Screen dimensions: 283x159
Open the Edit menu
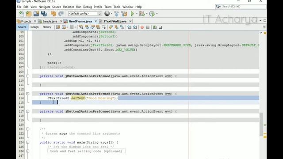[x=26, y=7]
